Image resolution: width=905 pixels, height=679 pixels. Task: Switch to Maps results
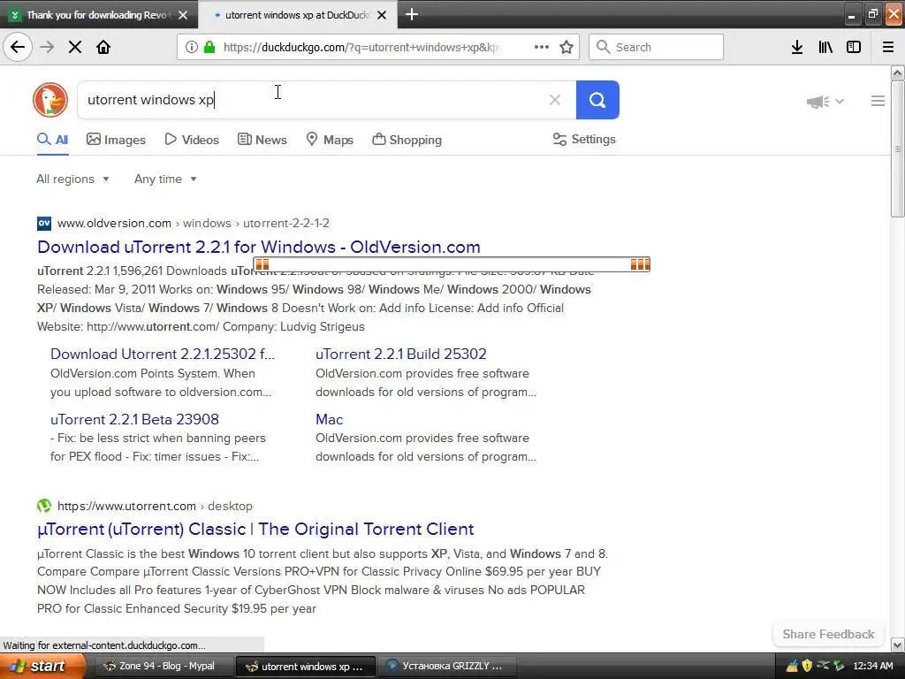[330, 140]
